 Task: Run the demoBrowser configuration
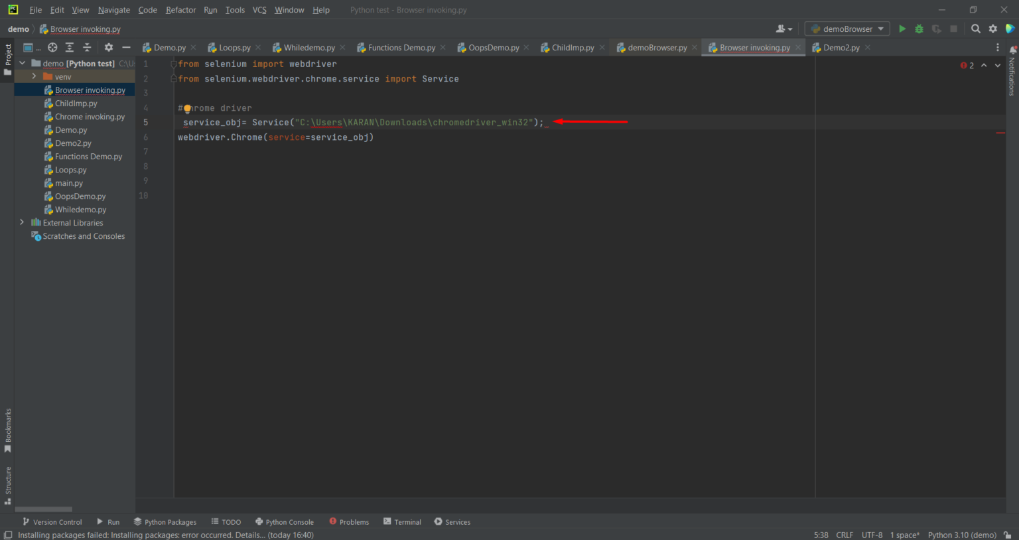902,29
